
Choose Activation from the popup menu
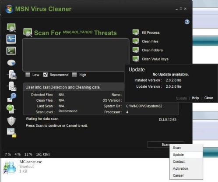coord(186,168)
